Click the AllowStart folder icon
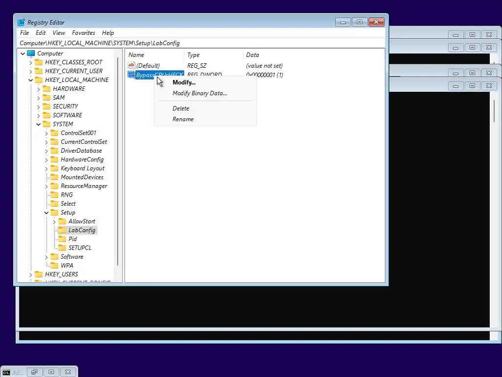The image size is (502, 377). click(x=62, y=221)
